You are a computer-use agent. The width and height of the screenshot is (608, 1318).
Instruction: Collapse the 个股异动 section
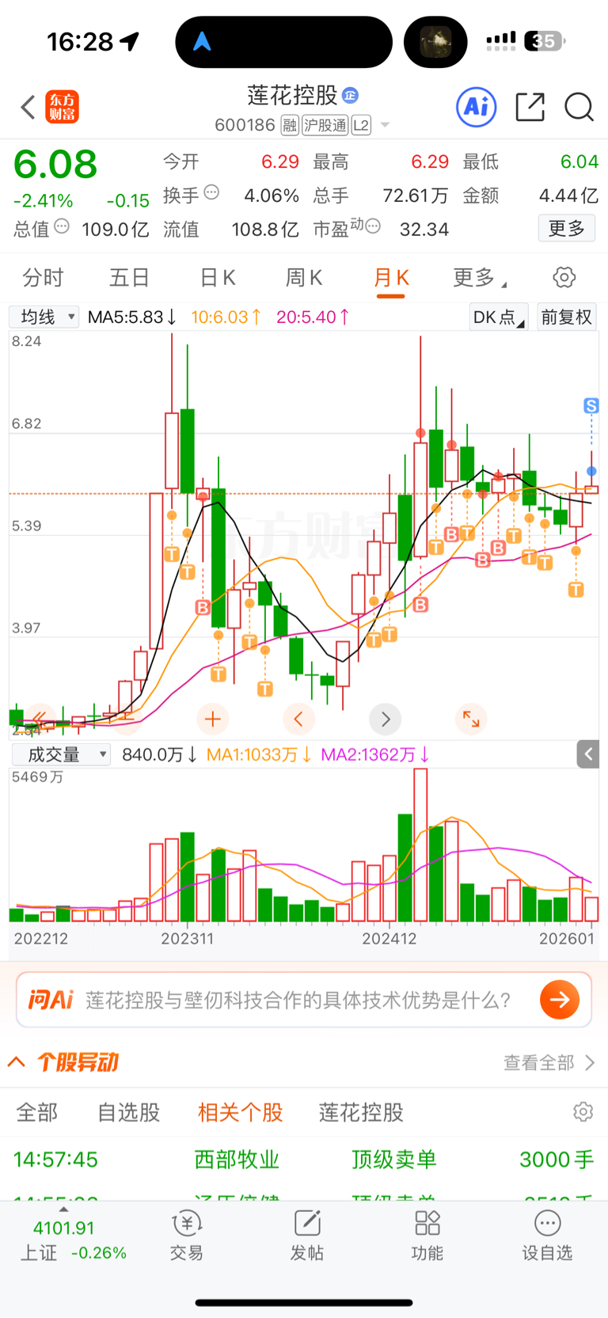17,1062
